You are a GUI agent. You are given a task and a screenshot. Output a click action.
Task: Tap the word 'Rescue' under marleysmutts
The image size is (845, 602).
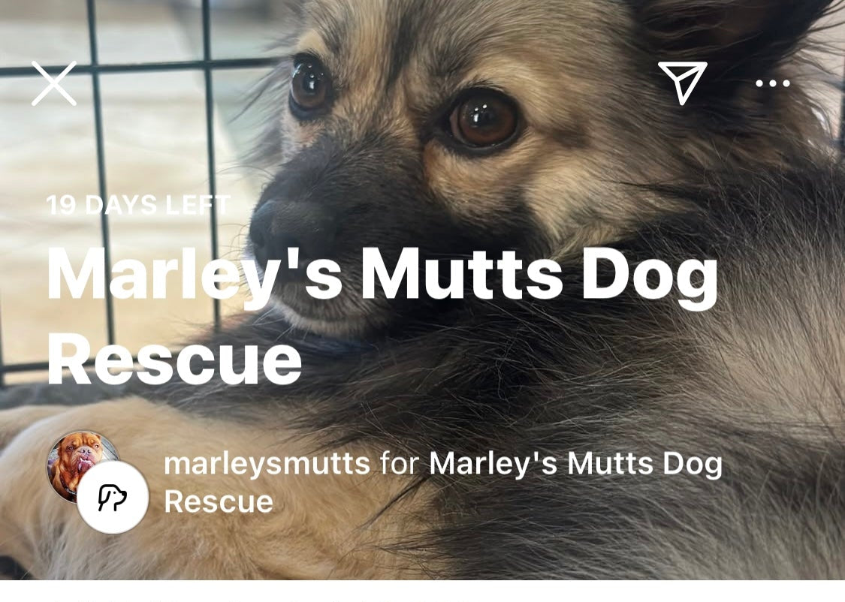click(219, 502)
